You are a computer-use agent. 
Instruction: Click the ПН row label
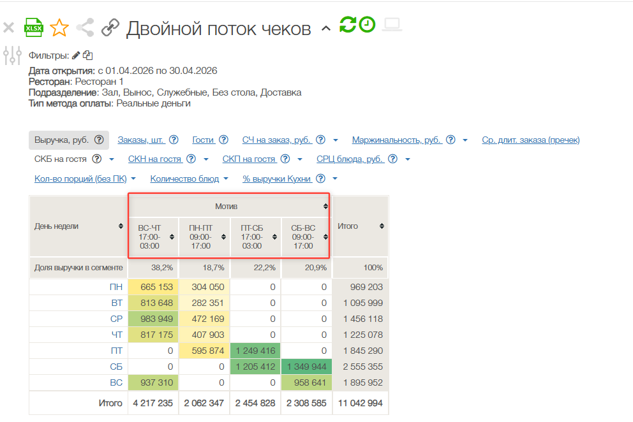[116, 287]
